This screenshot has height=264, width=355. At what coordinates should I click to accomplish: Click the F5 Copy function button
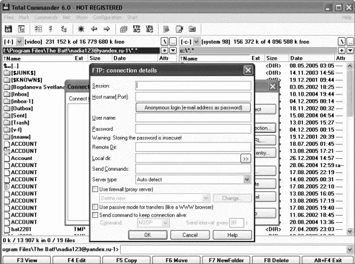click(x=127, y=260)
